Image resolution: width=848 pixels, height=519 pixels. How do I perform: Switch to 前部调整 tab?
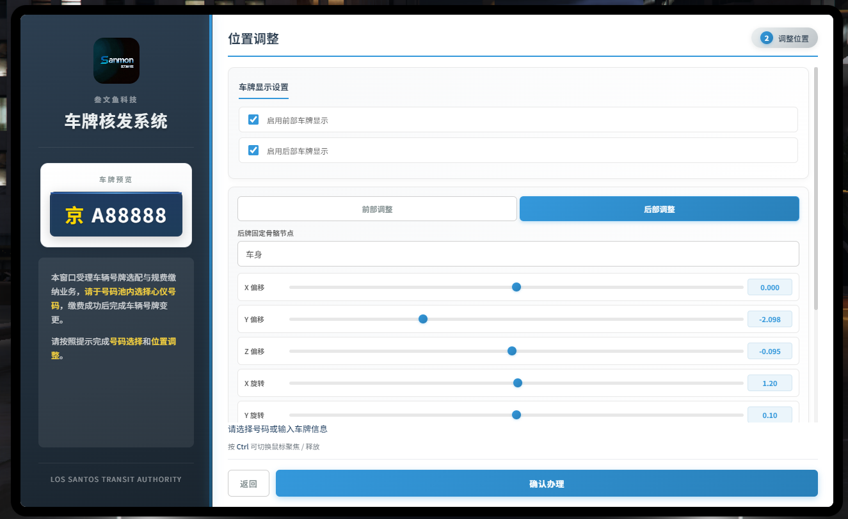pyautogui.click(x=377, y=209)
